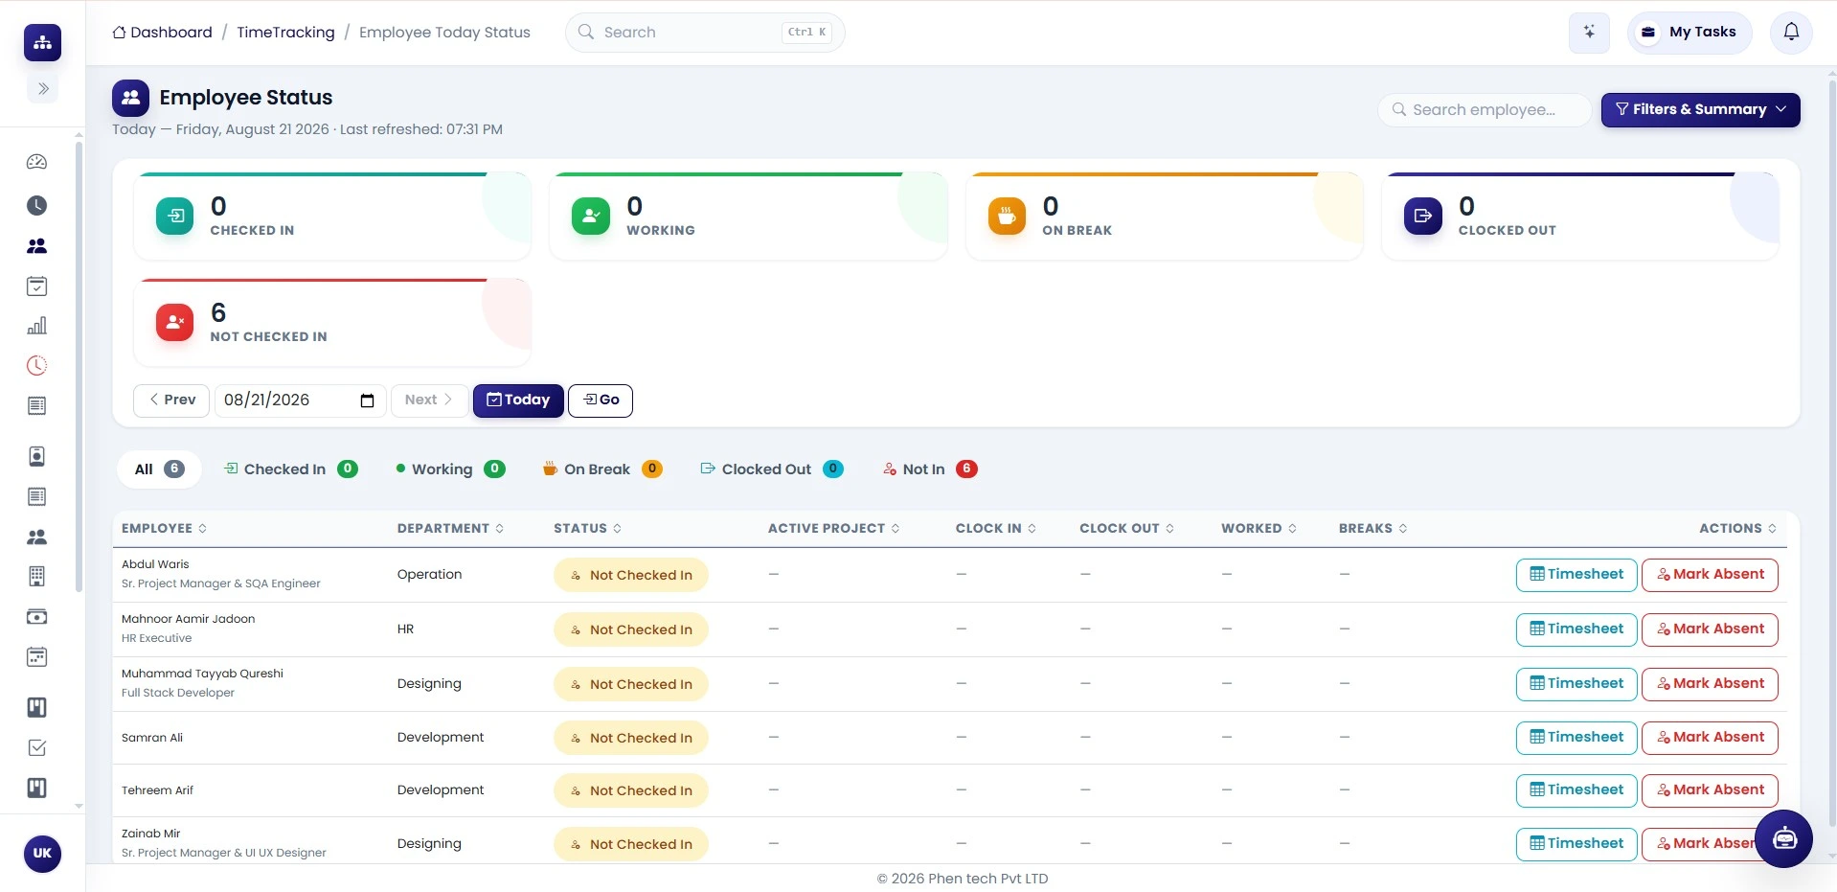Open the checkbox tasks icon in sidebar
The image size is (1837, 892).
(36, 747)
